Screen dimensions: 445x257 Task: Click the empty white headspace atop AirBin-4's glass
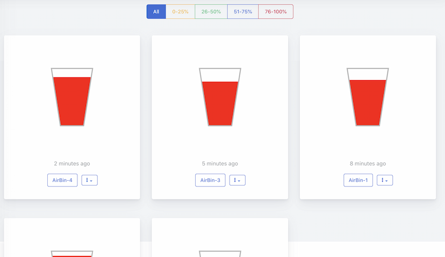(x=72, y=73)
